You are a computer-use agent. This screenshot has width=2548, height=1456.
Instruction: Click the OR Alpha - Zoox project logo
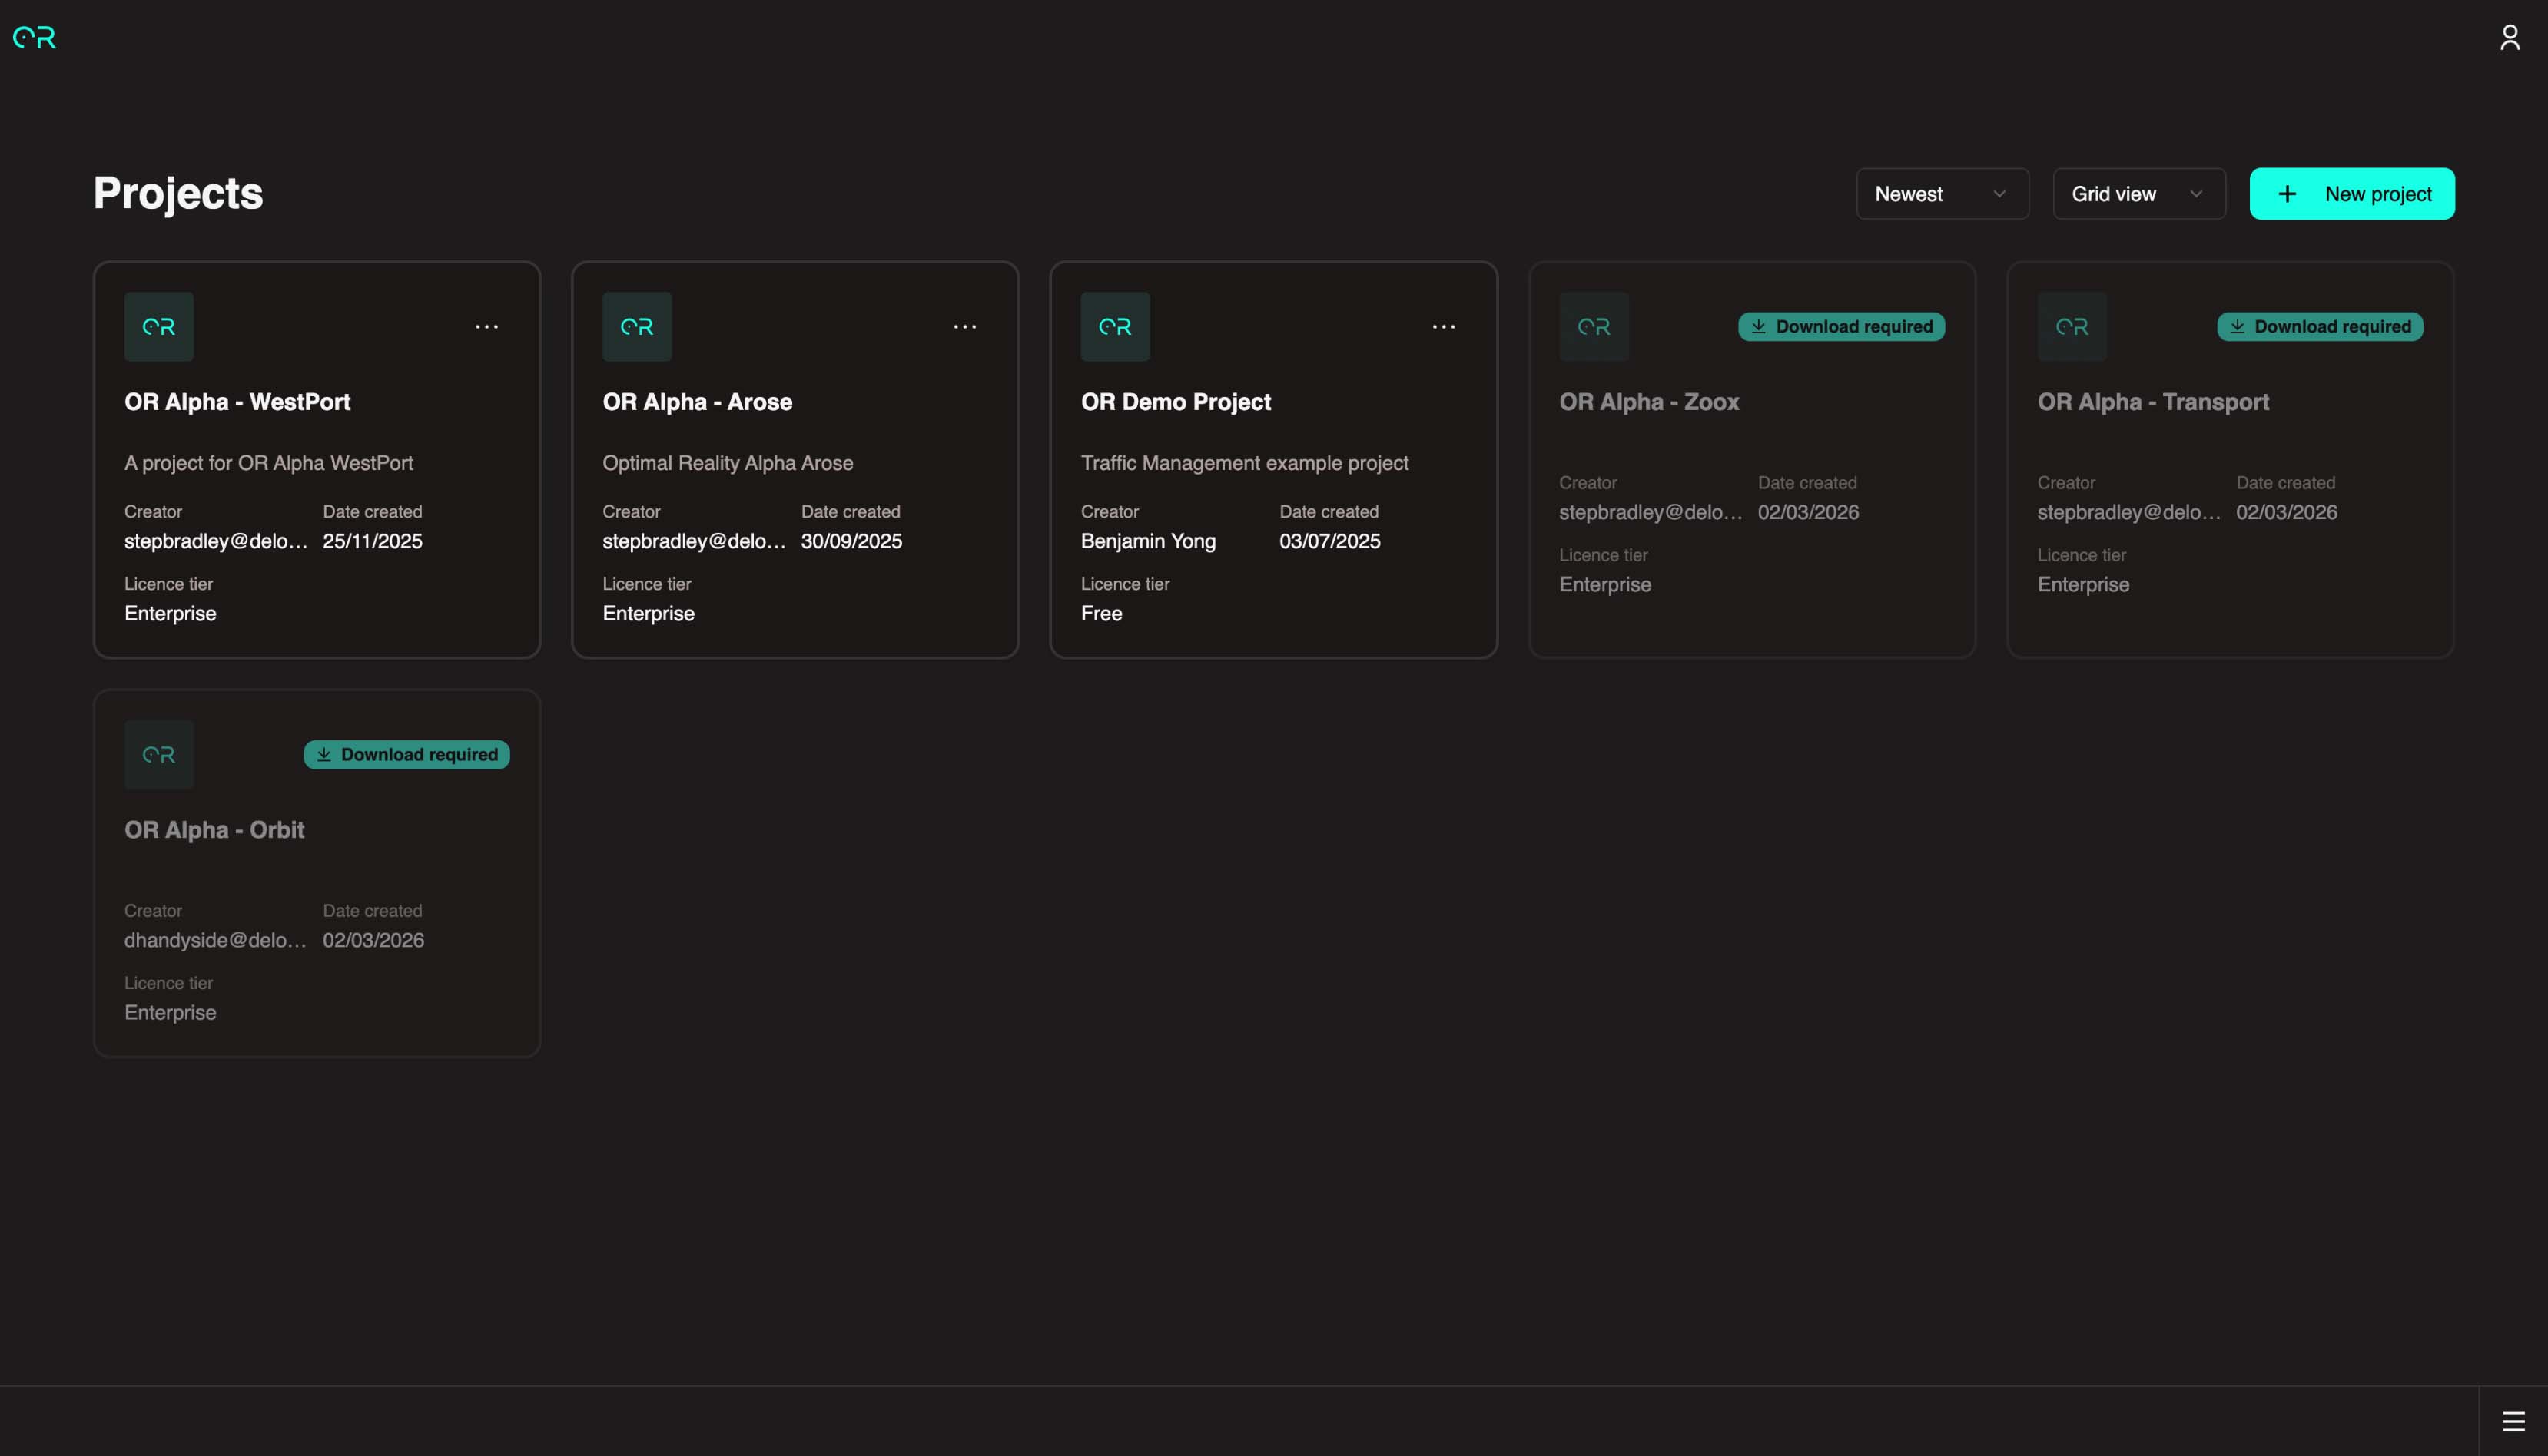click(x=1594, y=327)
